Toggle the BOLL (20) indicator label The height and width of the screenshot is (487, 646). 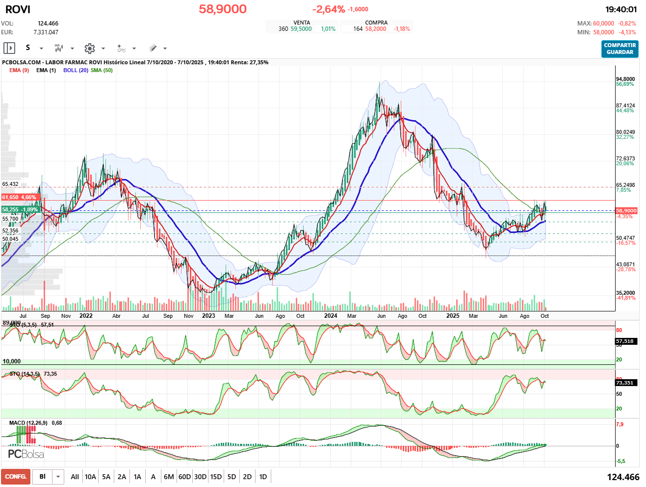click(76, 70)
